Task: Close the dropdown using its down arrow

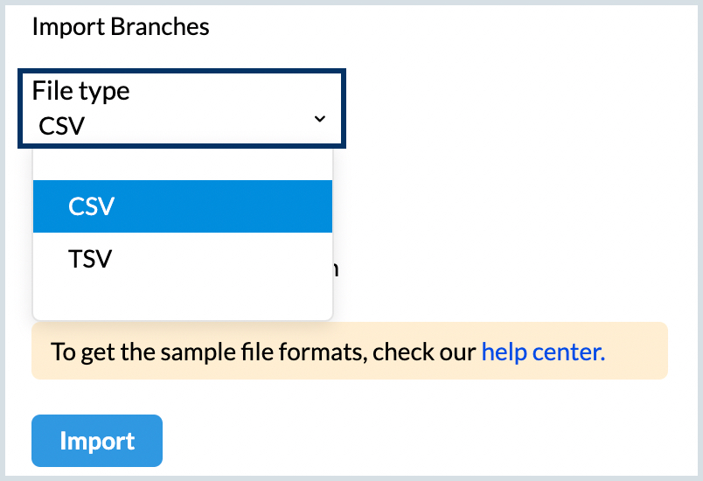Action: point(320,119)
